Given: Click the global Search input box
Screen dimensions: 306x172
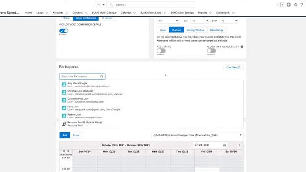Looking at the screenshot, I should click(151, 5).
